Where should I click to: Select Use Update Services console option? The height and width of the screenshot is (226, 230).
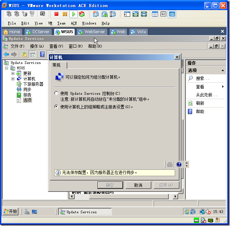tap(56, 93)
